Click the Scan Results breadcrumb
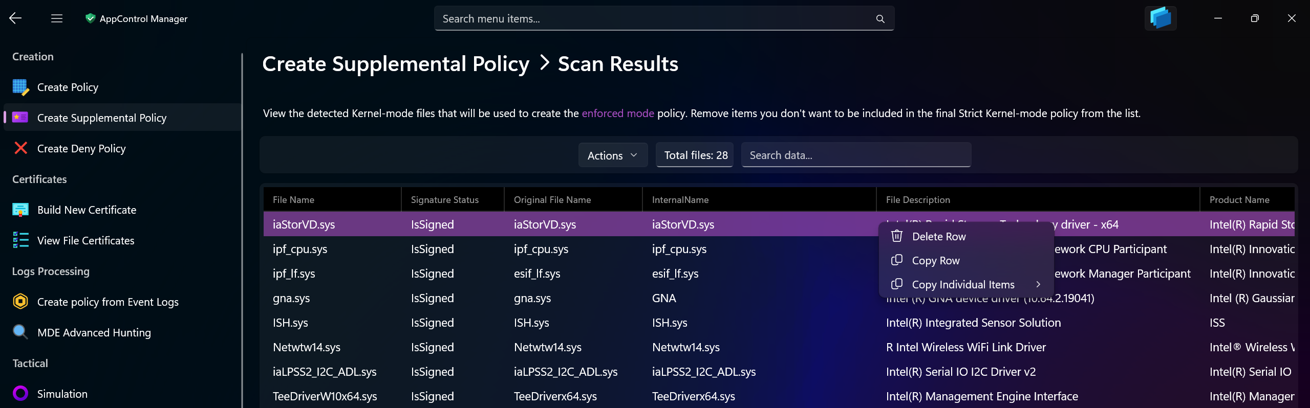 pos(618,64)
